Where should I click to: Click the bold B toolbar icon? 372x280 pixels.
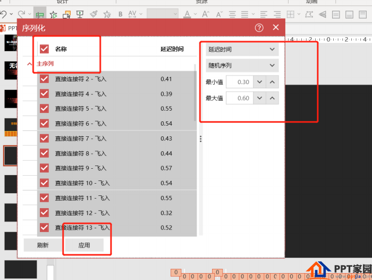[x=120, y=14]
